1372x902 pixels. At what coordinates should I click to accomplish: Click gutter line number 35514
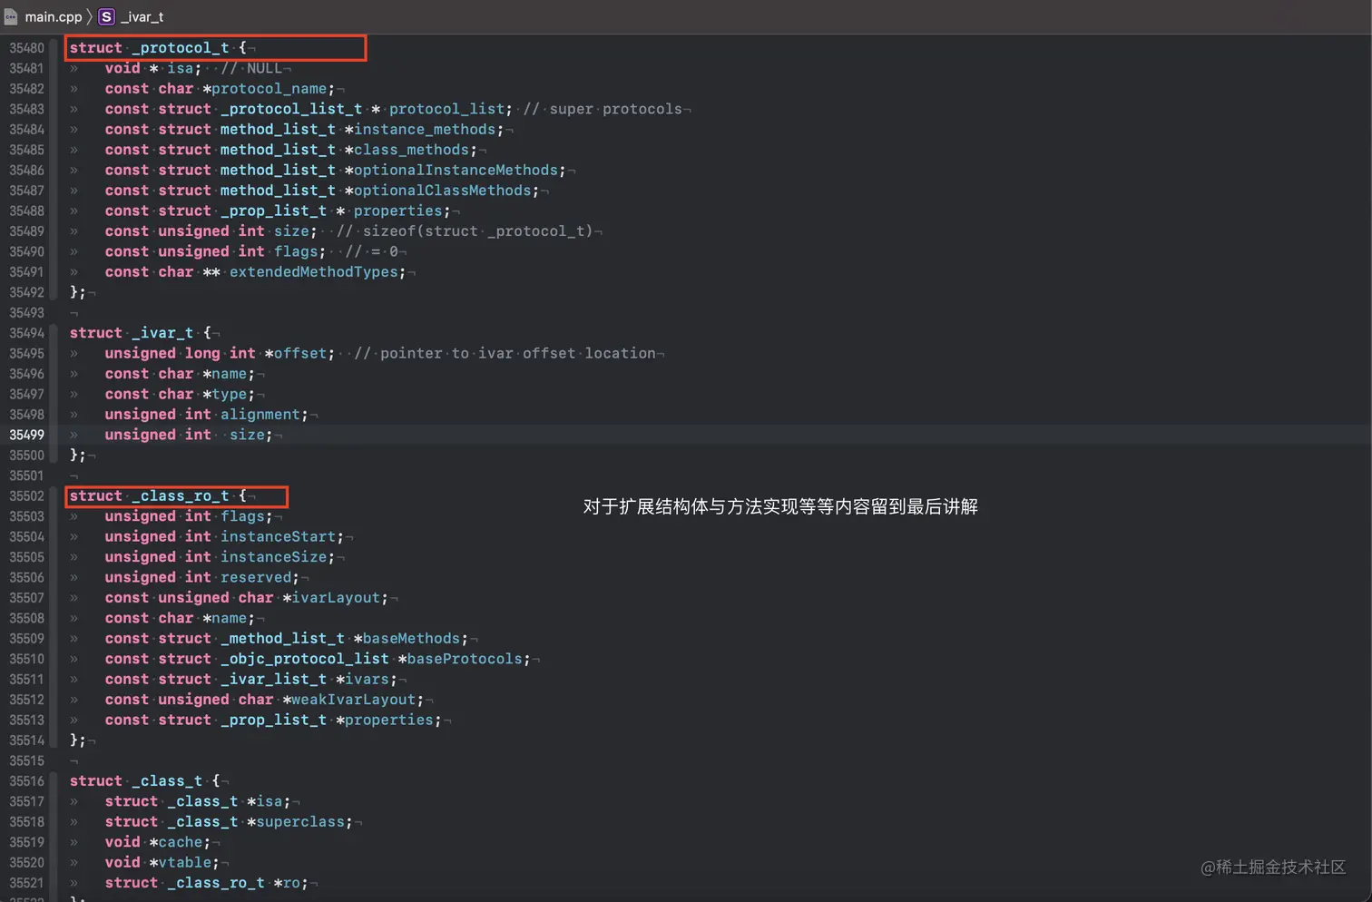[26, 740]
